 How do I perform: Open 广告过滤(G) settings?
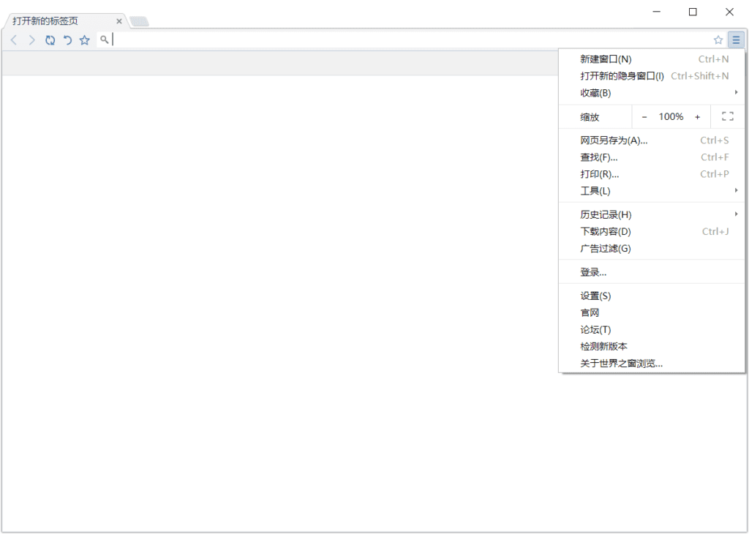coord(652,249)
